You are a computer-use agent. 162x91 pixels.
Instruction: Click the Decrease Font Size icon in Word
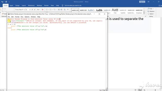tap(35, 10)
